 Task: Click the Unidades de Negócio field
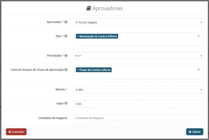point(139,118)
